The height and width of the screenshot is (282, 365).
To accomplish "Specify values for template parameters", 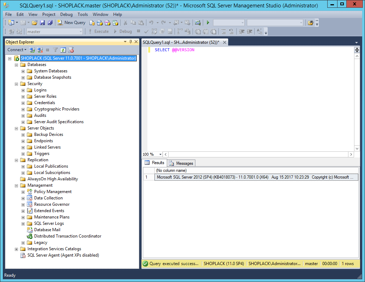I will click(x=259, y=31).
